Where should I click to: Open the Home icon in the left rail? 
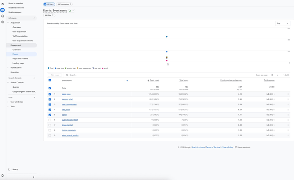pos(3,4)
